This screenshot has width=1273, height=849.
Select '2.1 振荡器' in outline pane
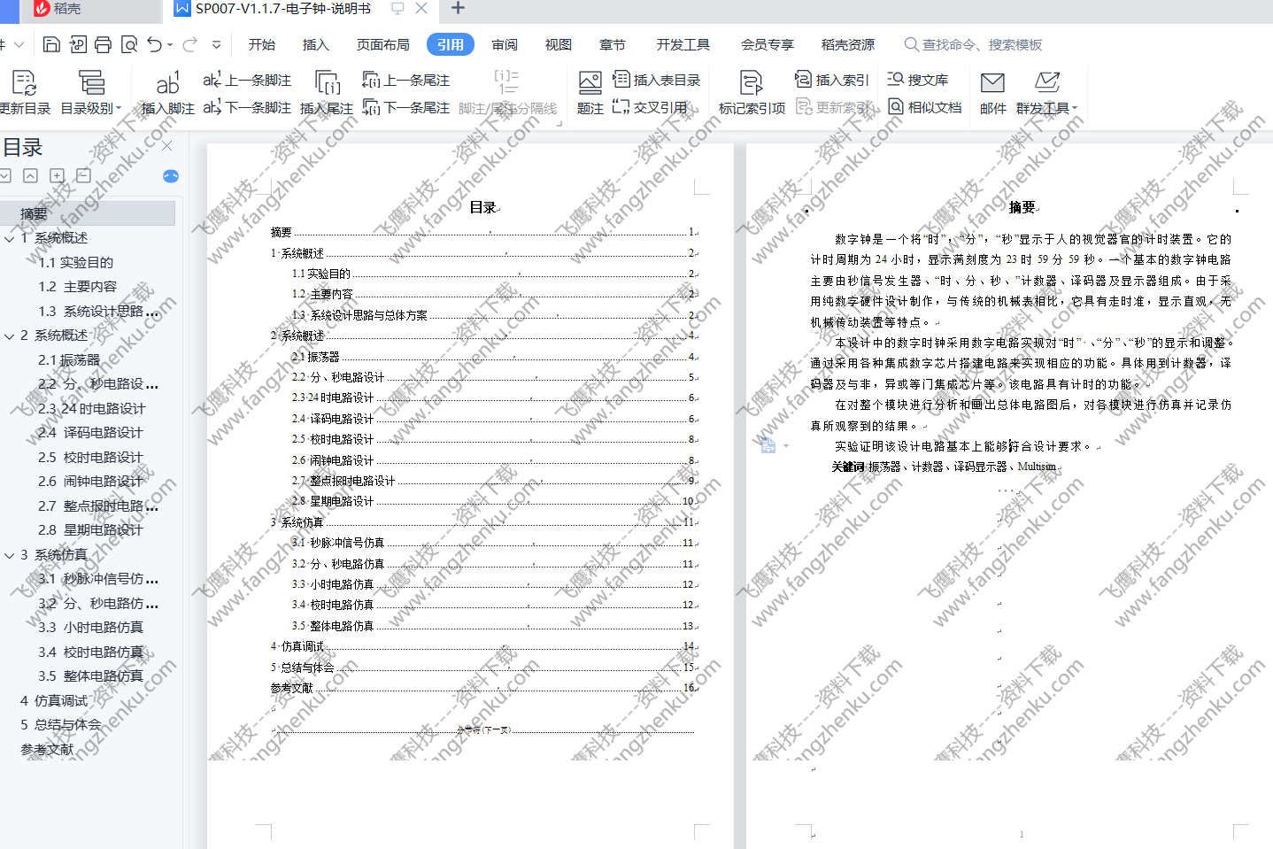coord(68,359)
